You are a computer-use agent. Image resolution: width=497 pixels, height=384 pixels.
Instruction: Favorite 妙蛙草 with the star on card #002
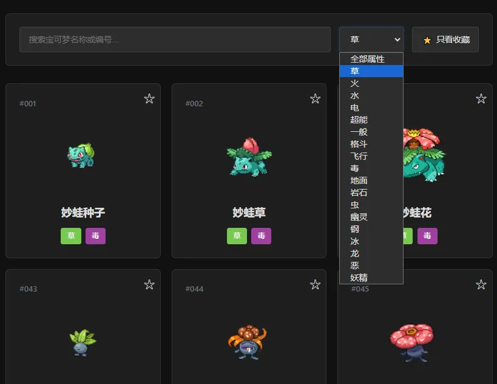pos(315,98)
